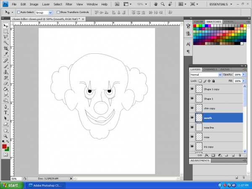
Task: Select the Hand tool in toolbox
Action: pyautogui.click(x=5, y=131)
